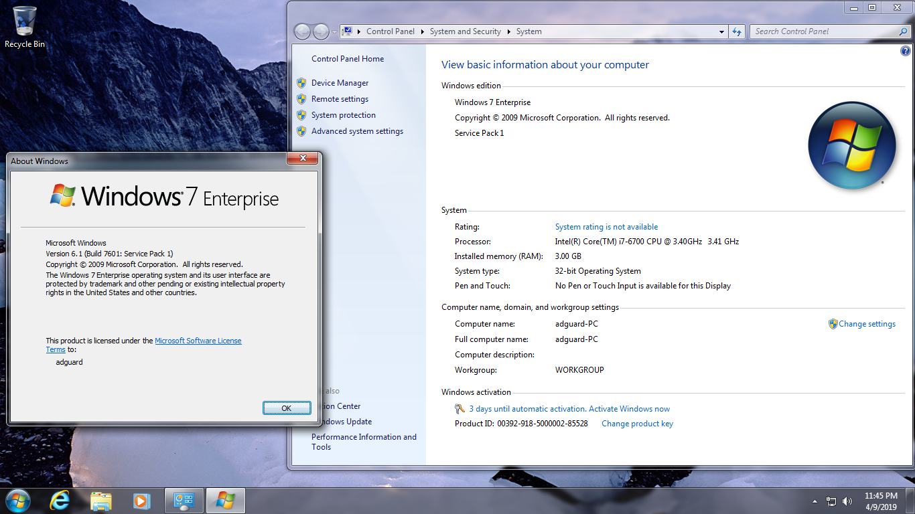This screenshot has height=514, width=915.
Task: Select System and Security breadcrumb segment
Action: [466, 31]
